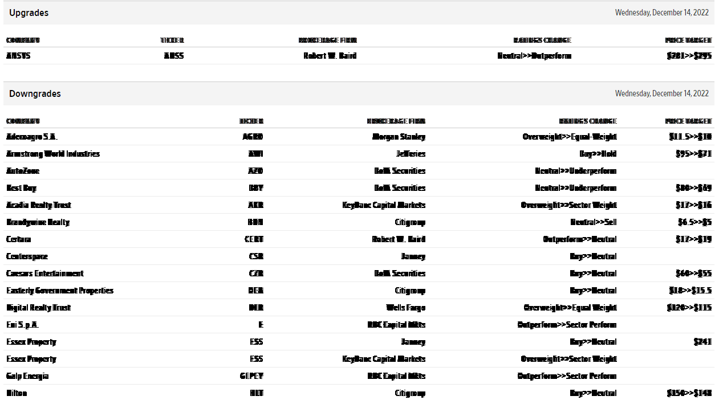Click the AutoZone company name
Image resolution: width=715 pixels, height=400 pixels.
coord(23,171)
